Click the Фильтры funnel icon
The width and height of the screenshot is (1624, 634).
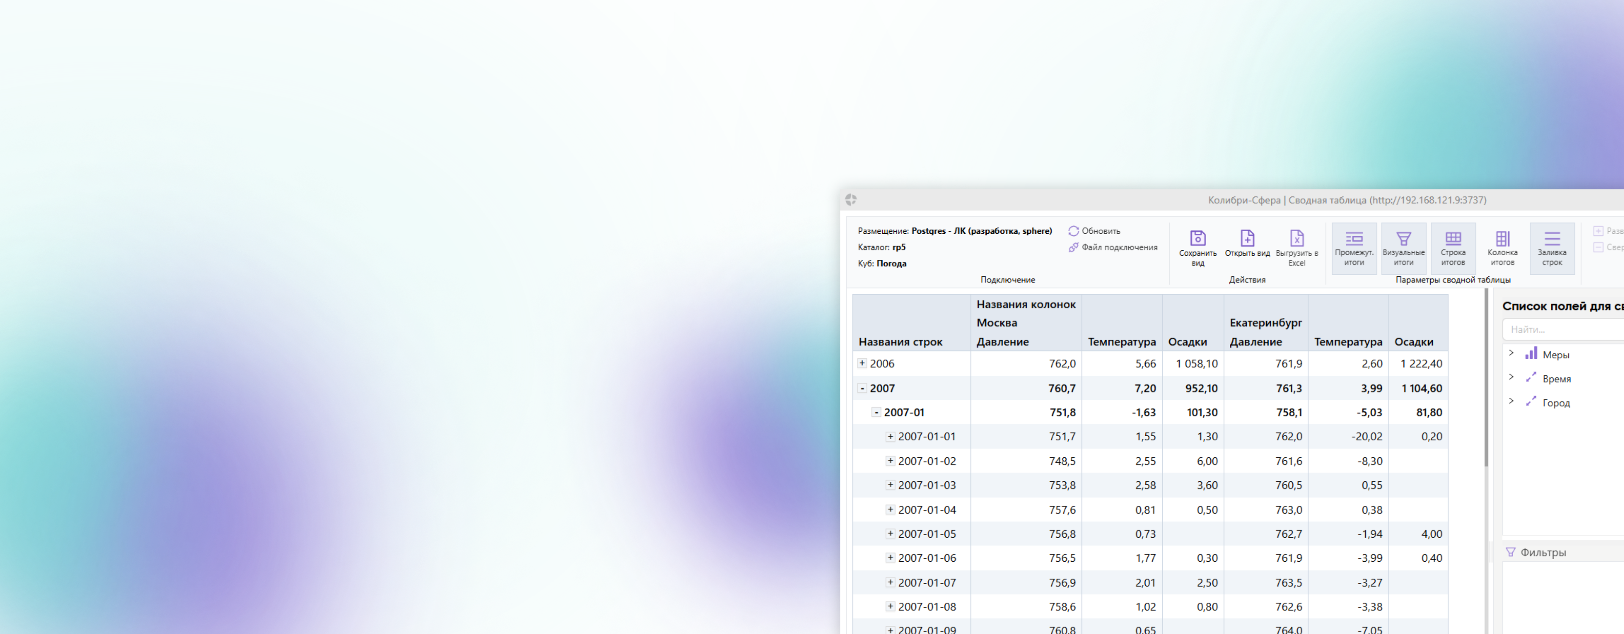(x=1511, y=552)
